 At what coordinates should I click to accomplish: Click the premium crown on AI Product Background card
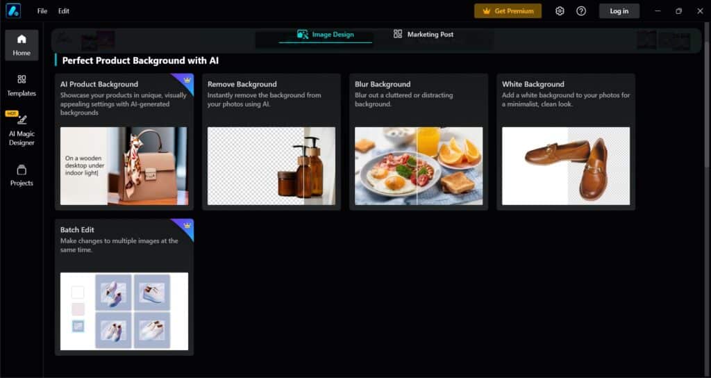(187, 80)
